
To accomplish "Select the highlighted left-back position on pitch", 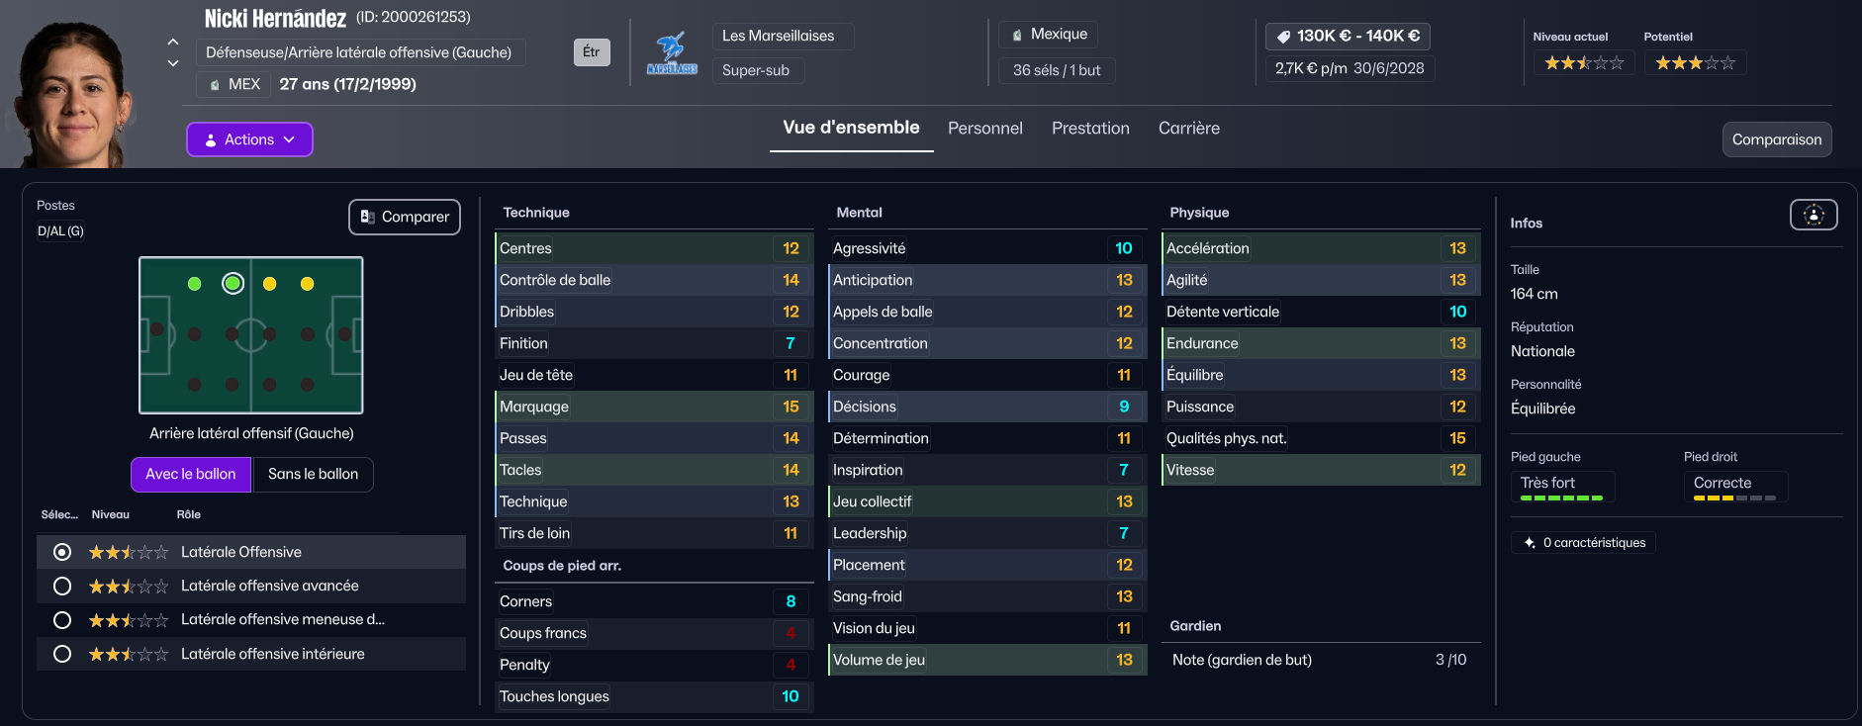I will click(x=233, y=284).
